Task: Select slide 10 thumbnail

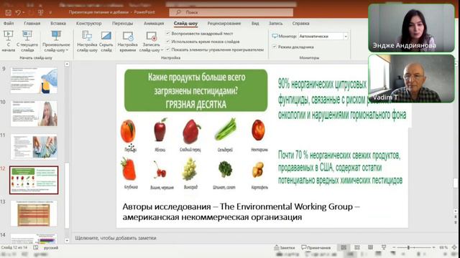Action: click(x=34, y=113)
